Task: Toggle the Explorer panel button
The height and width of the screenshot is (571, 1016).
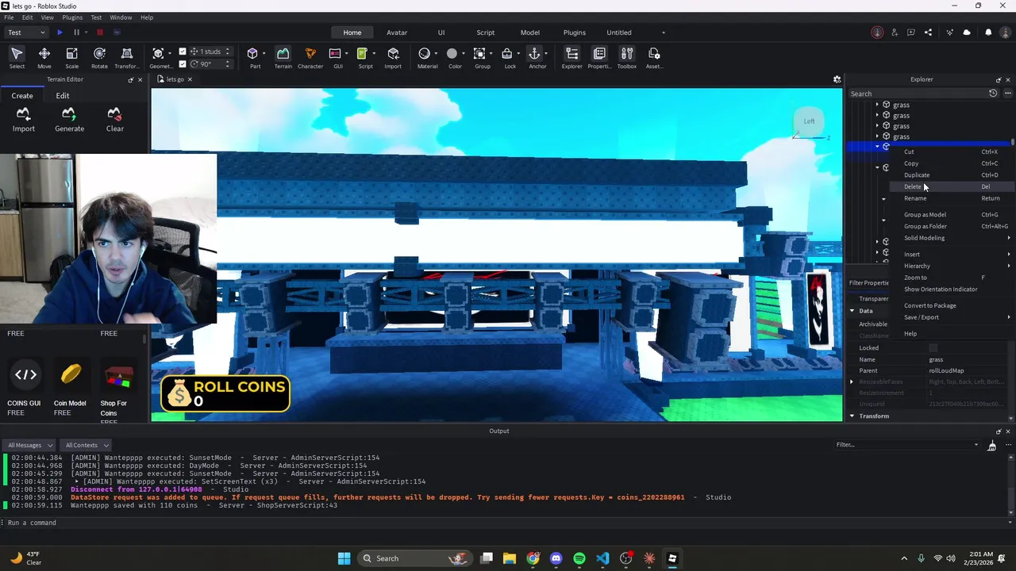Action: 571,57
